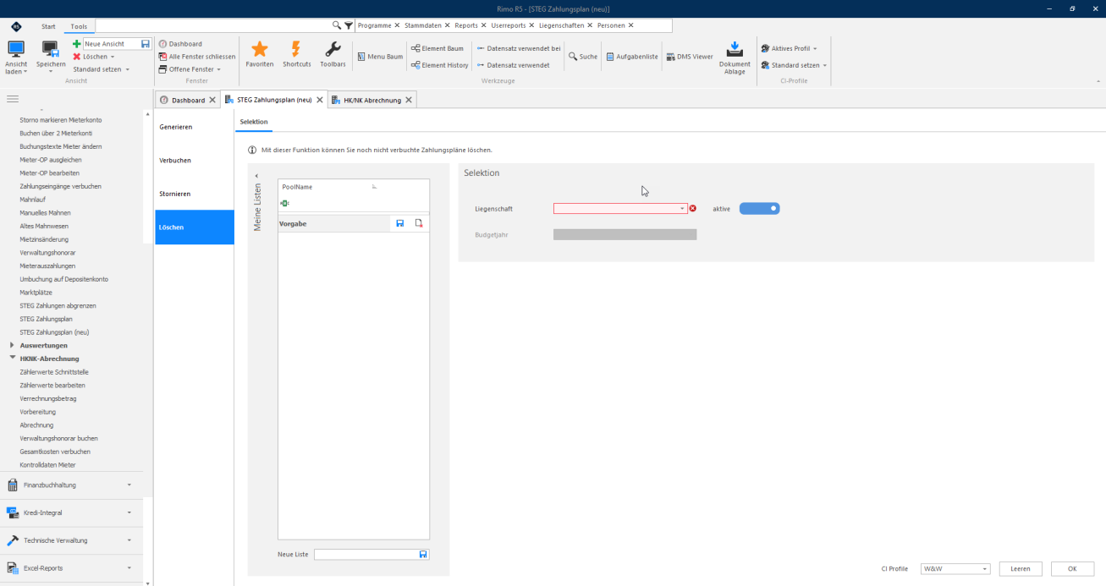This screenshot has width=1106, height=586.
Task: Click the Excel export icon under PoolName
Action: (285, 203)
